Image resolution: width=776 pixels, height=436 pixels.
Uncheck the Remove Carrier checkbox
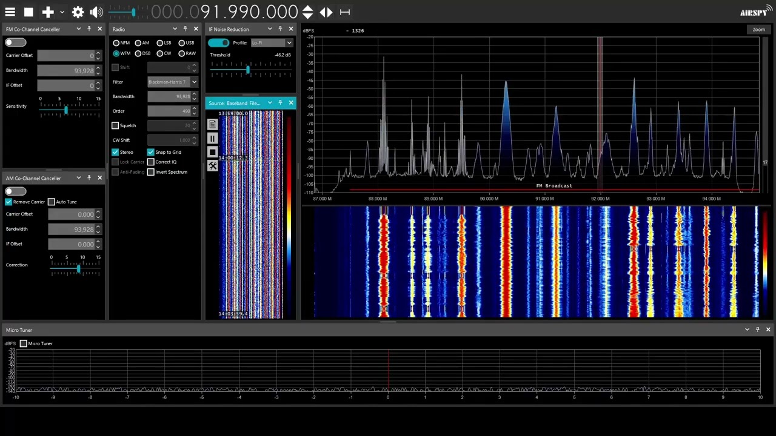(8, 202)
